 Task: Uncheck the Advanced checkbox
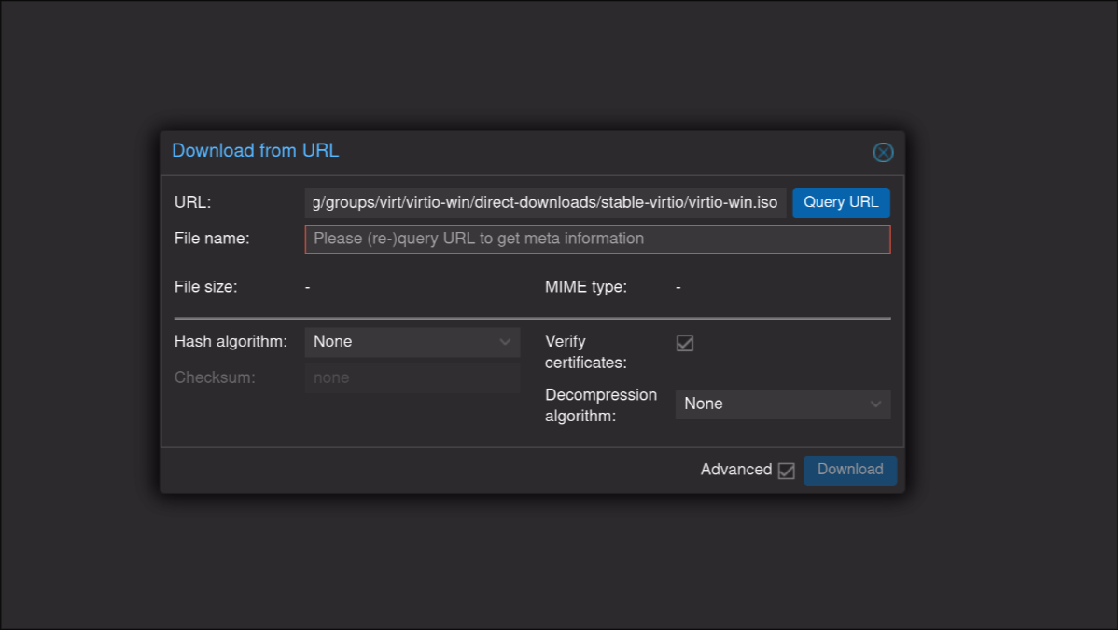(786, 471)
